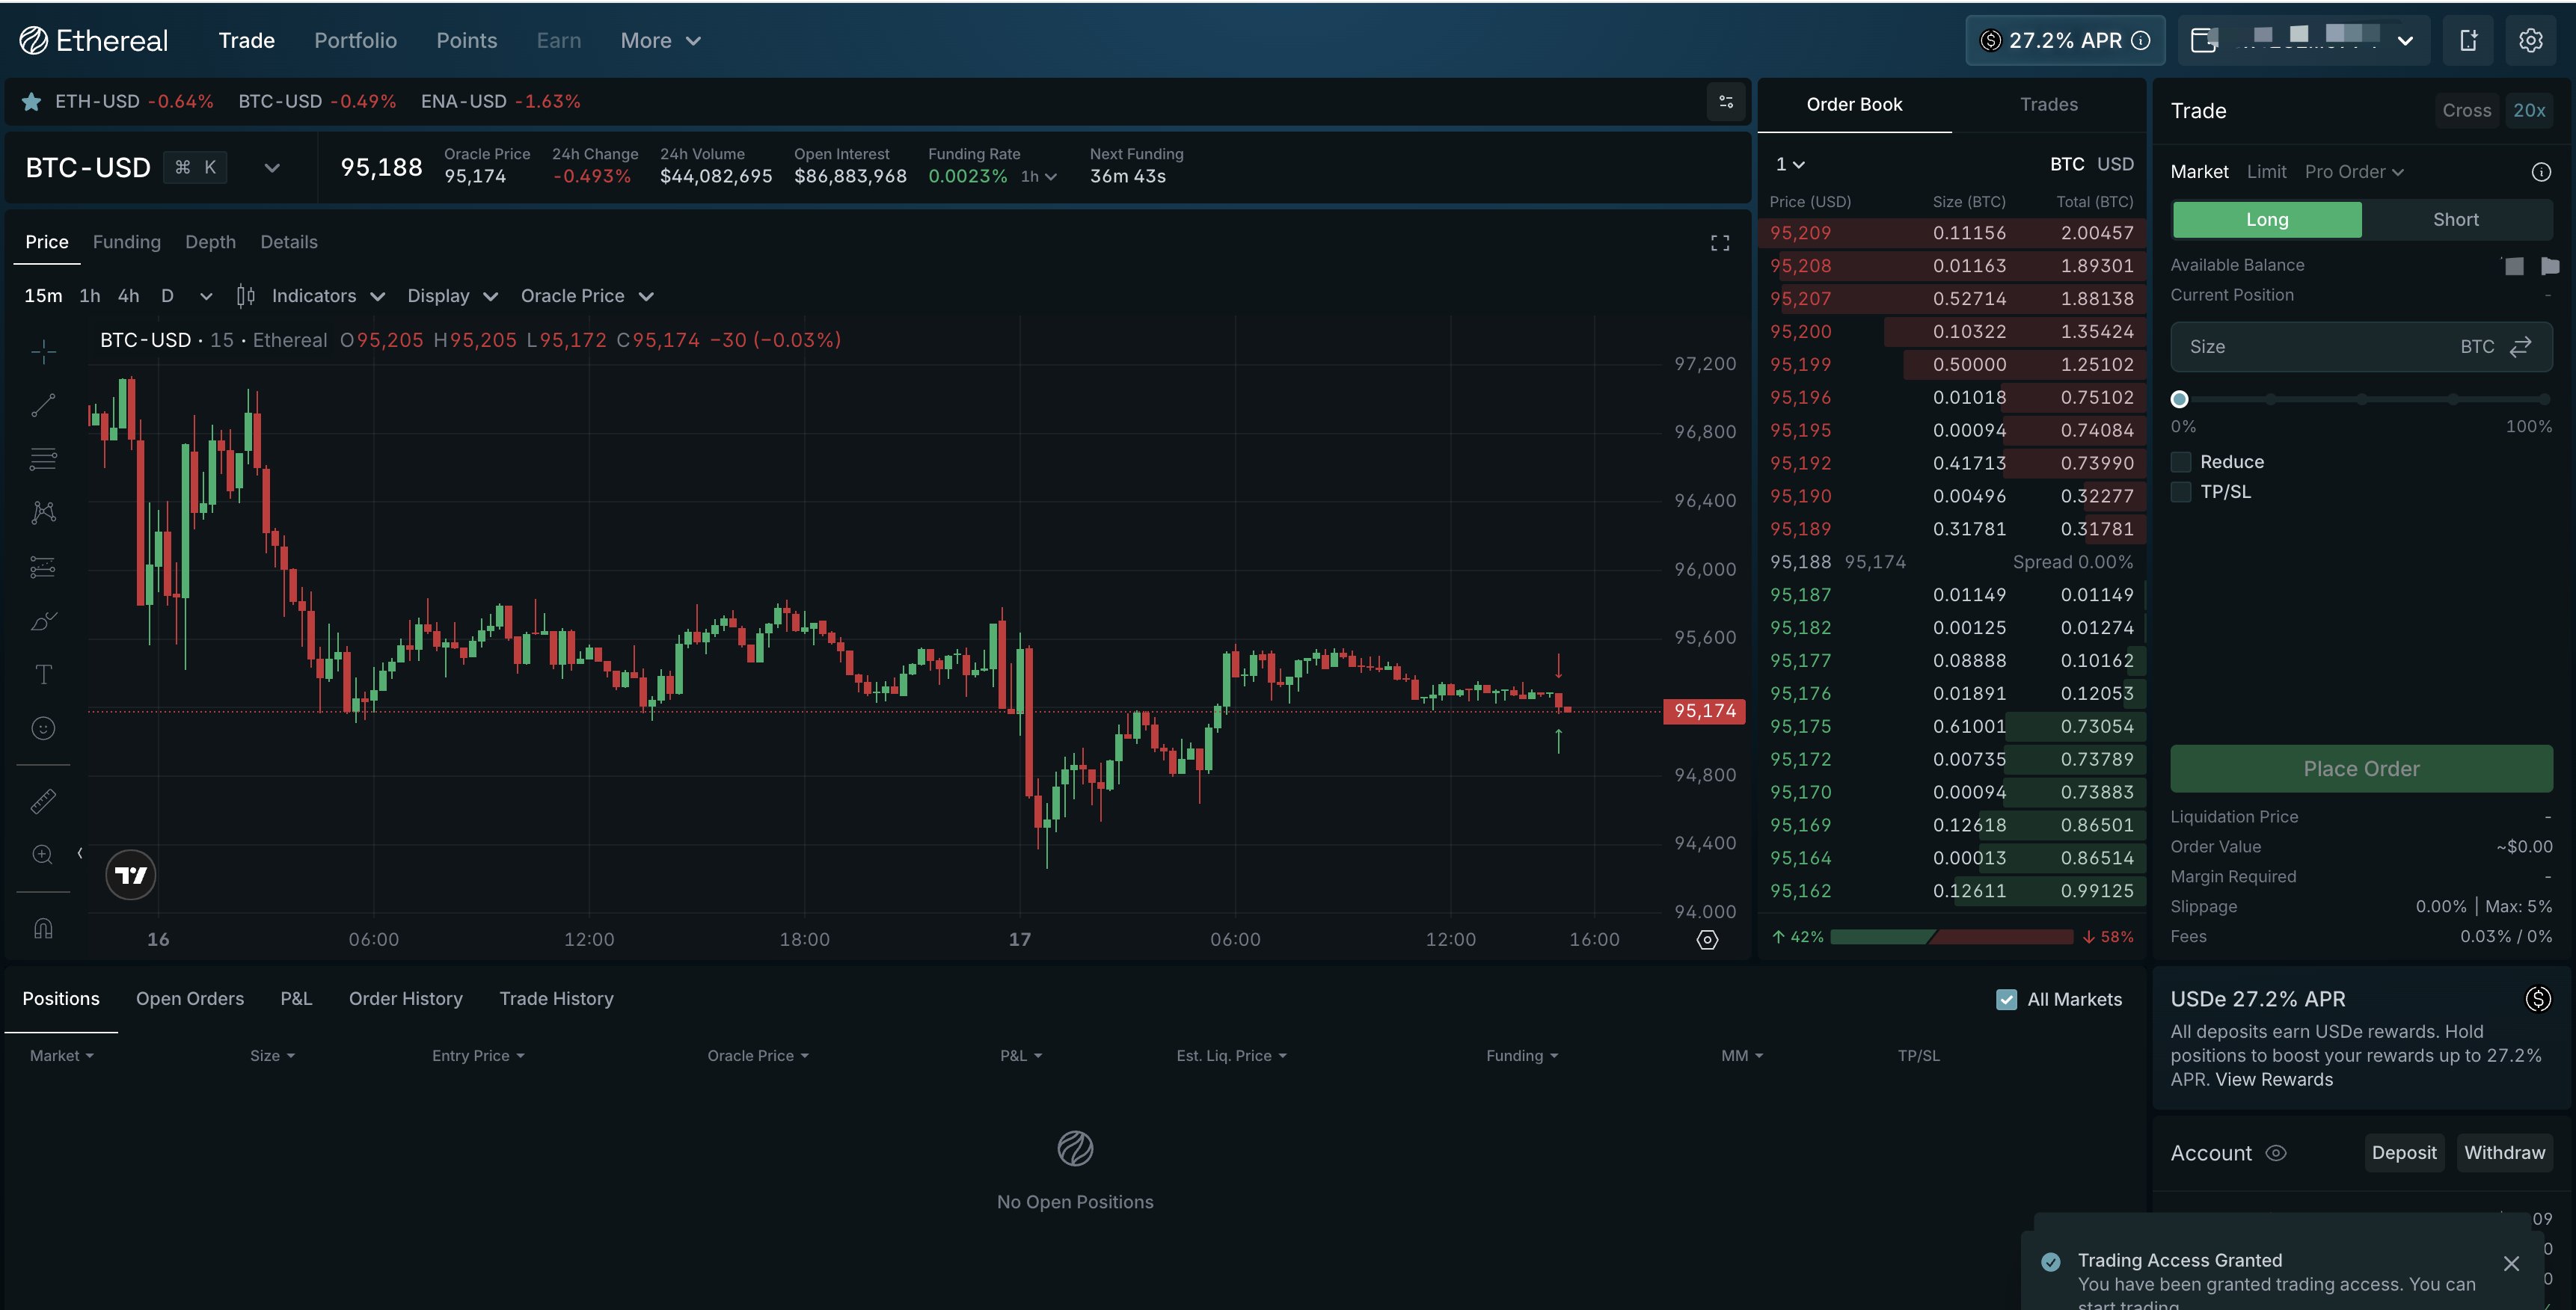This screenshot has height=1310, width=2576.
Task: Enable the Reduce checkbox
Action: (2181, 462)
